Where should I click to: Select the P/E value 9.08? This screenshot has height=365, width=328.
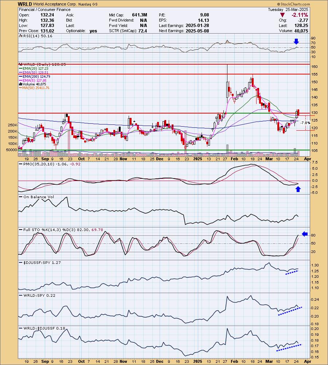pos(204,15)
